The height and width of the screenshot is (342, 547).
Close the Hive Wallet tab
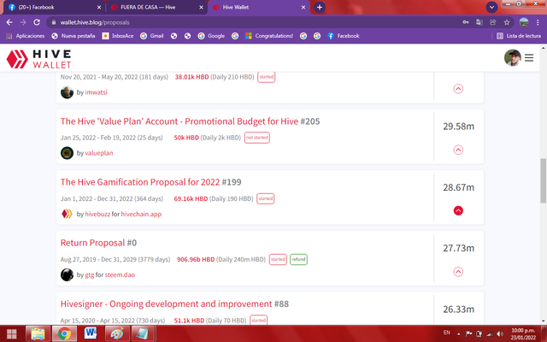(x=303, y=8)
